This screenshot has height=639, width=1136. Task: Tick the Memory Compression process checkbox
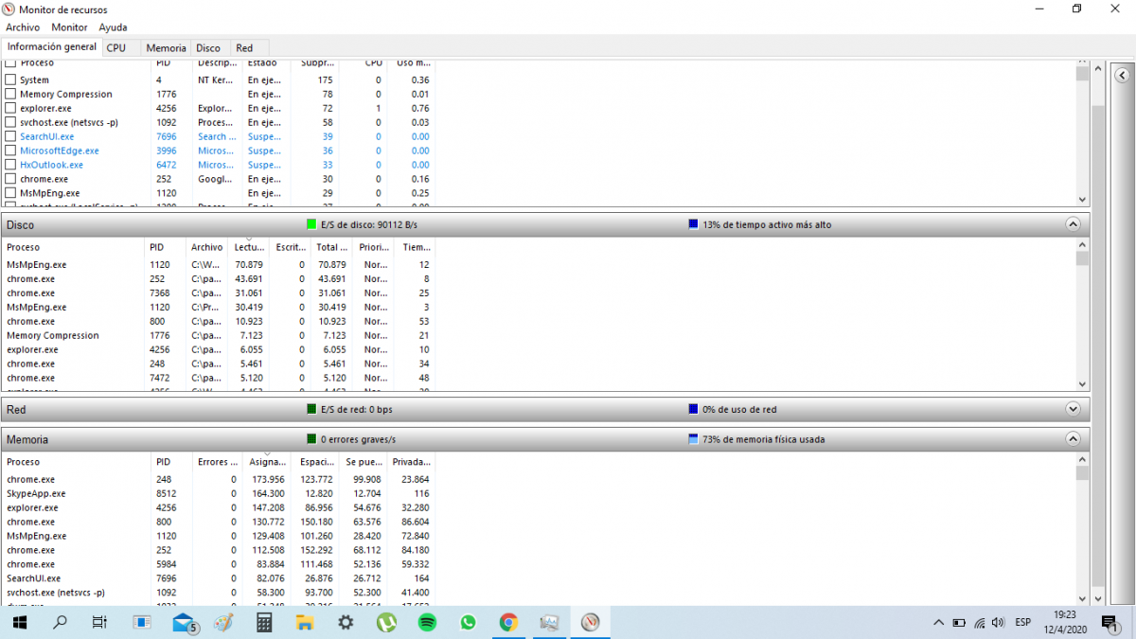[11, 94]
